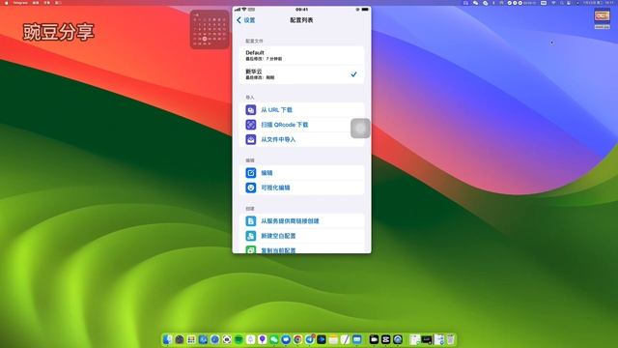This screenshot has width=618, height=348.
Task: Click the date and time in the menu bar
Action: 598,3
